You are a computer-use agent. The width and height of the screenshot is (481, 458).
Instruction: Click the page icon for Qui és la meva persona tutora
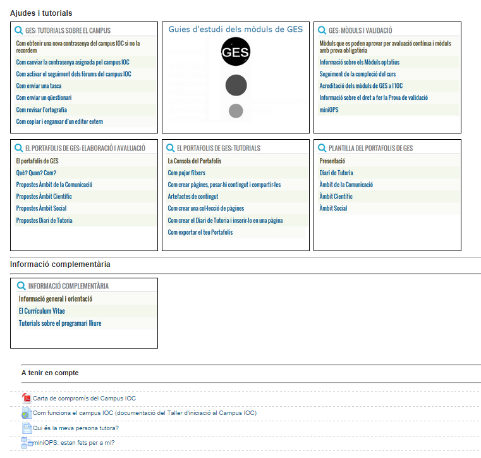(x=27, y=428)
